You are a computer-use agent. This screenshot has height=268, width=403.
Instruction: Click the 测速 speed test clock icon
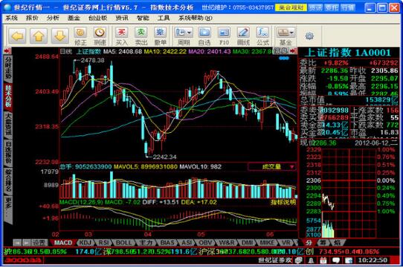100,36
